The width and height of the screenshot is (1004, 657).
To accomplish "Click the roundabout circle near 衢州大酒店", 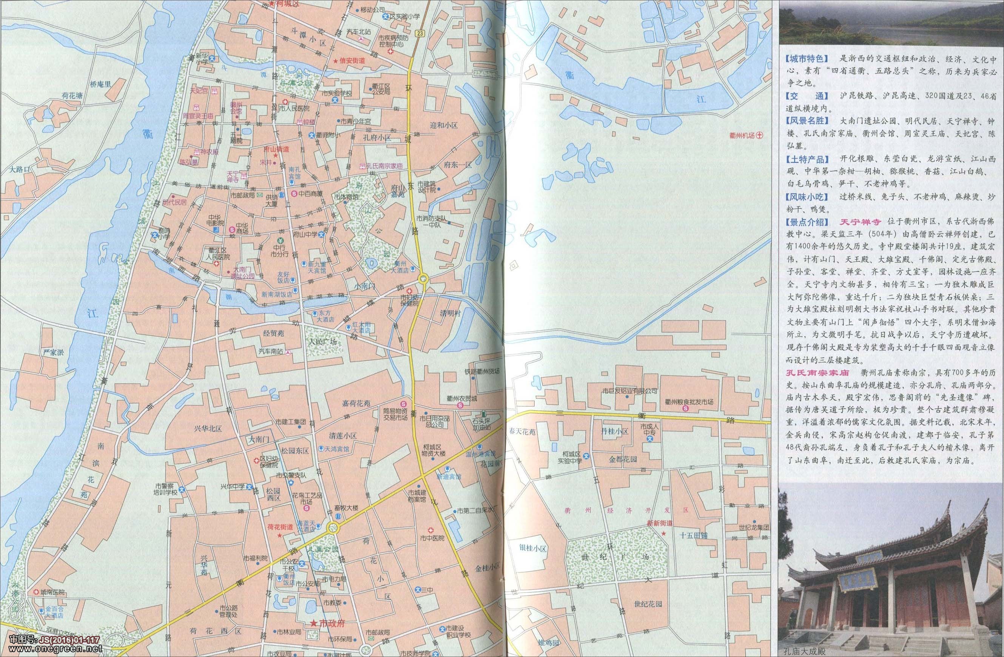I will coord(423,279).
